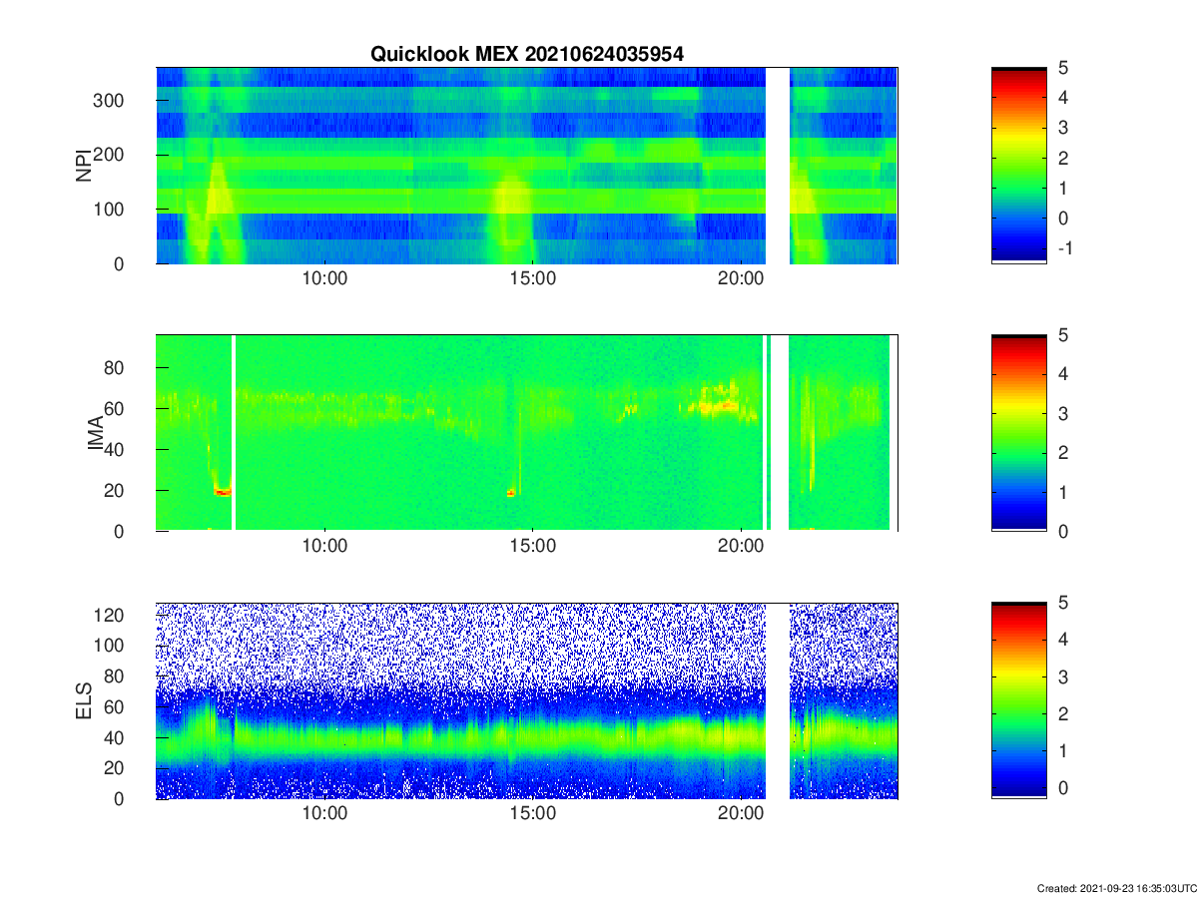Image resolution: width=1198 pixels, height=898 pixels.
Task: Click the 20:00 time label under ELS plot
Action: (741, 813)
